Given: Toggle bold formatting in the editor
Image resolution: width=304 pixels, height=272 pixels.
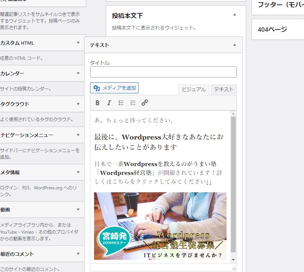Looking at the screenshot, I should 97,103.
